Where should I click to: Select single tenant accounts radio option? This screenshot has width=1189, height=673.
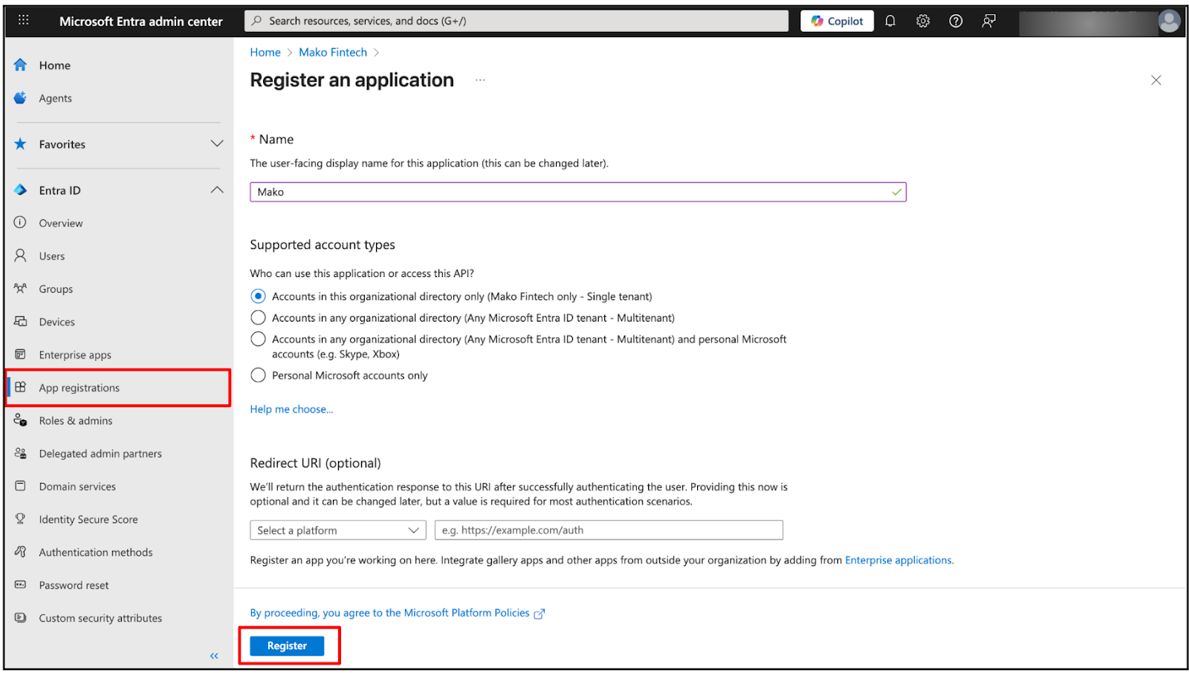tap(258, 296)
